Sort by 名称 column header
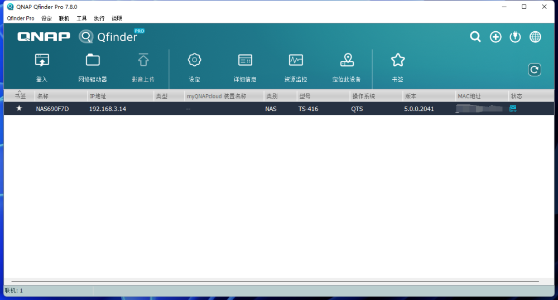This screenshot has height=300, width=558. [61, 96]
